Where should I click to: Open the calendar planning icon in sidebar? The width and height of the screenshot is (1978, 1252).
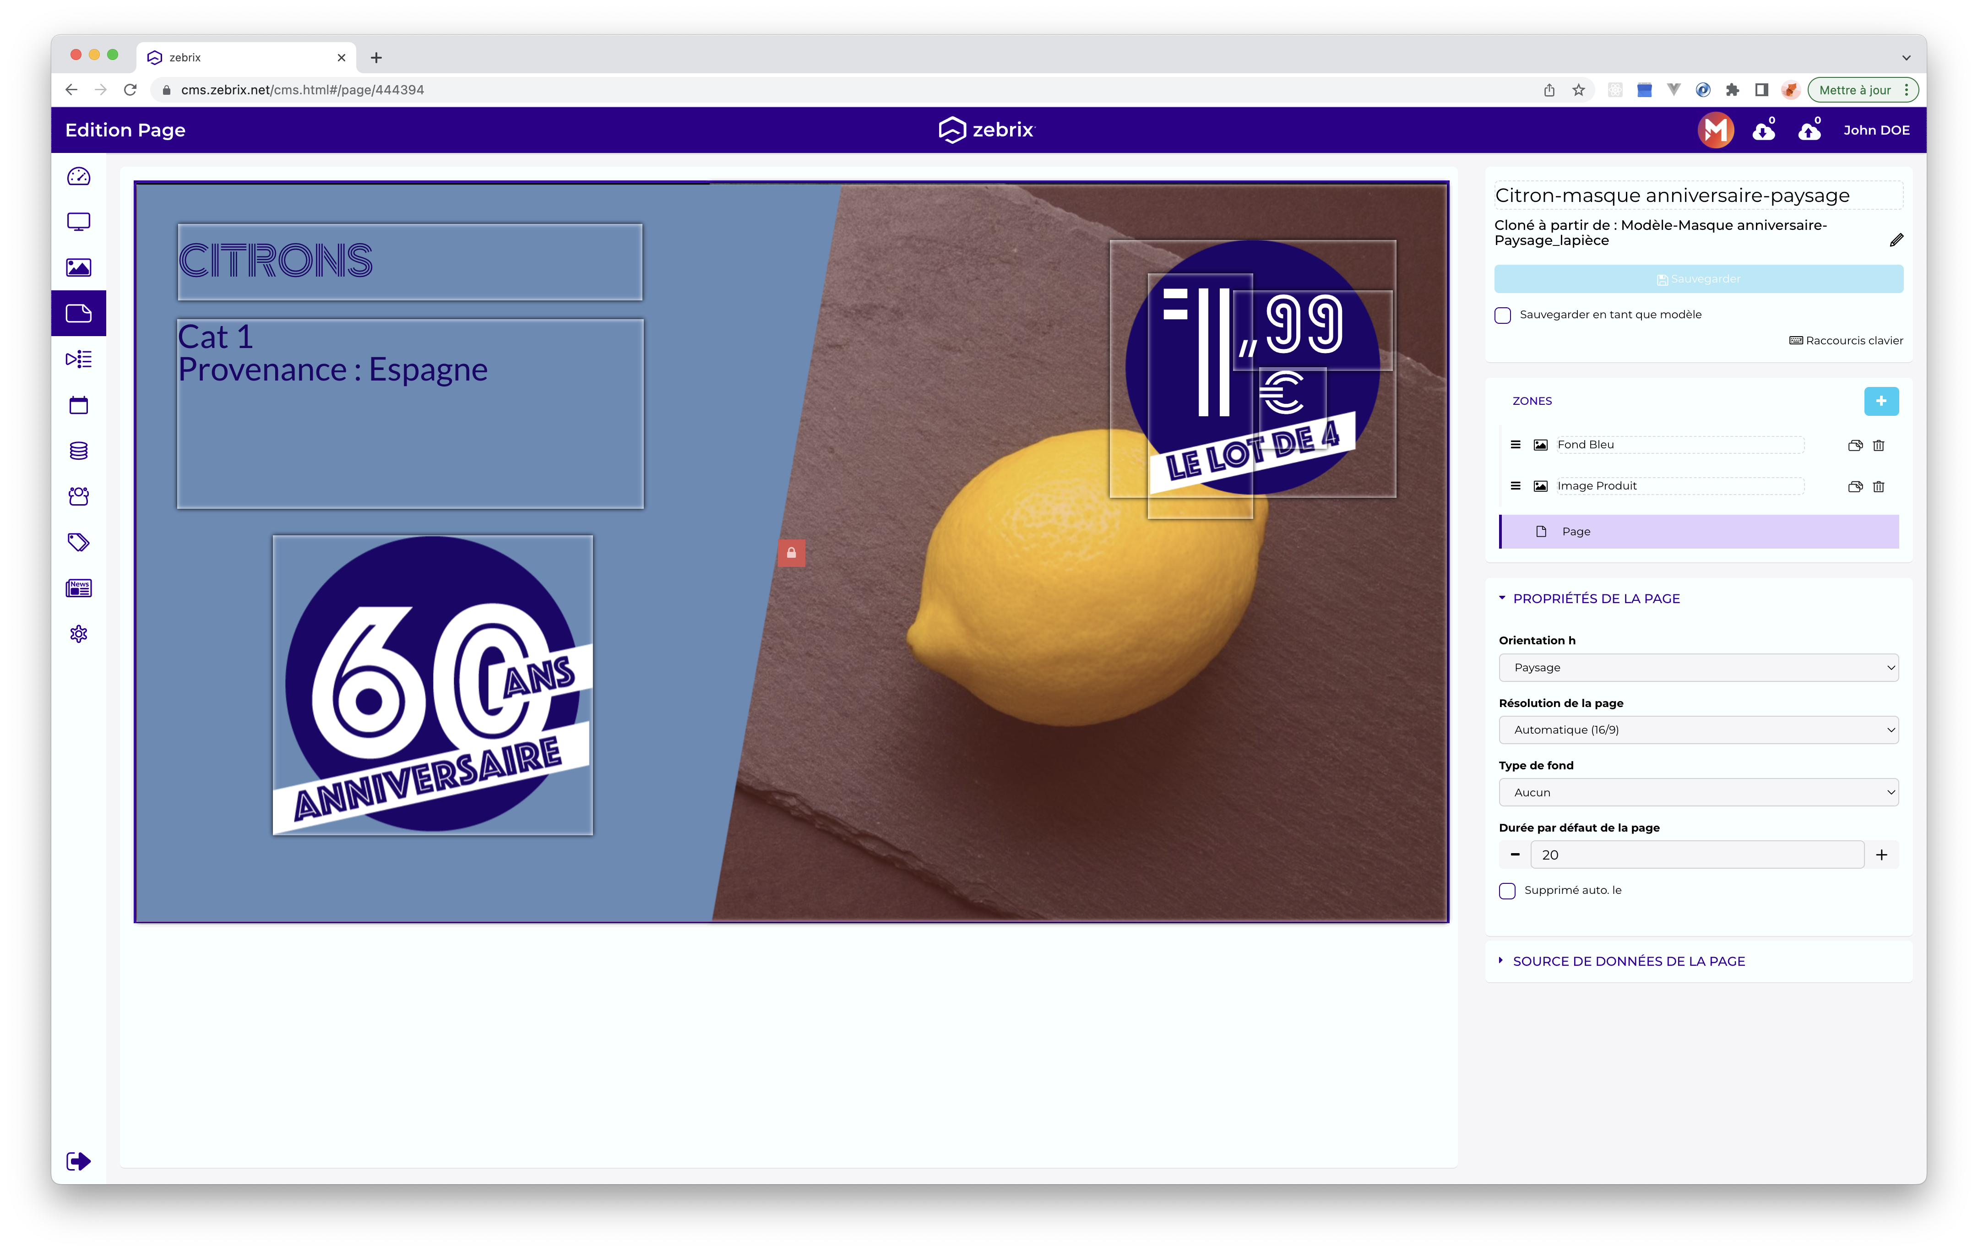click(x=79, y=405)
